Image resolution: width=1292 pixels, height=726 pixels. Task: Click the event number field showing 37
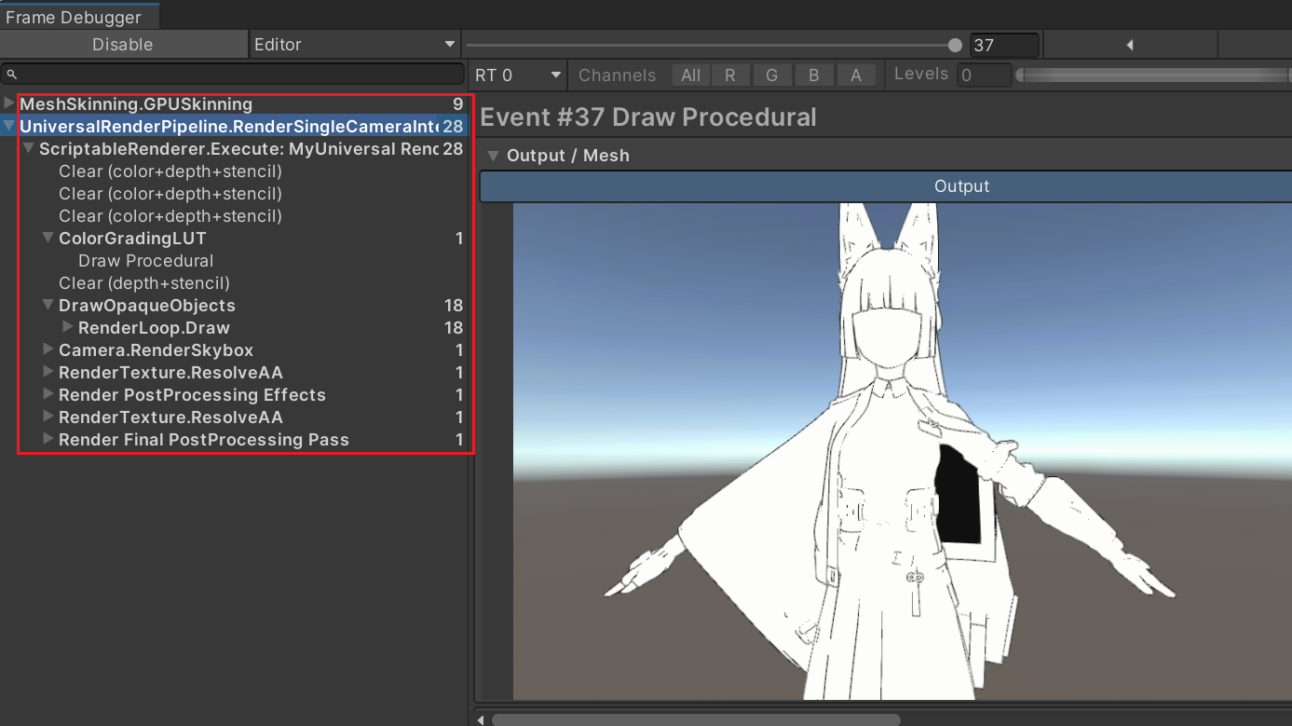(x=1003, y=45)
